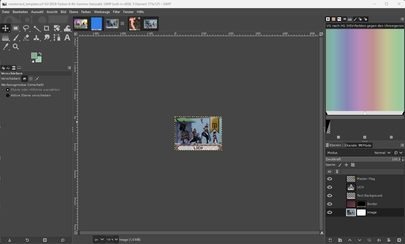Hide the Text Background layer

coord(330,196)
